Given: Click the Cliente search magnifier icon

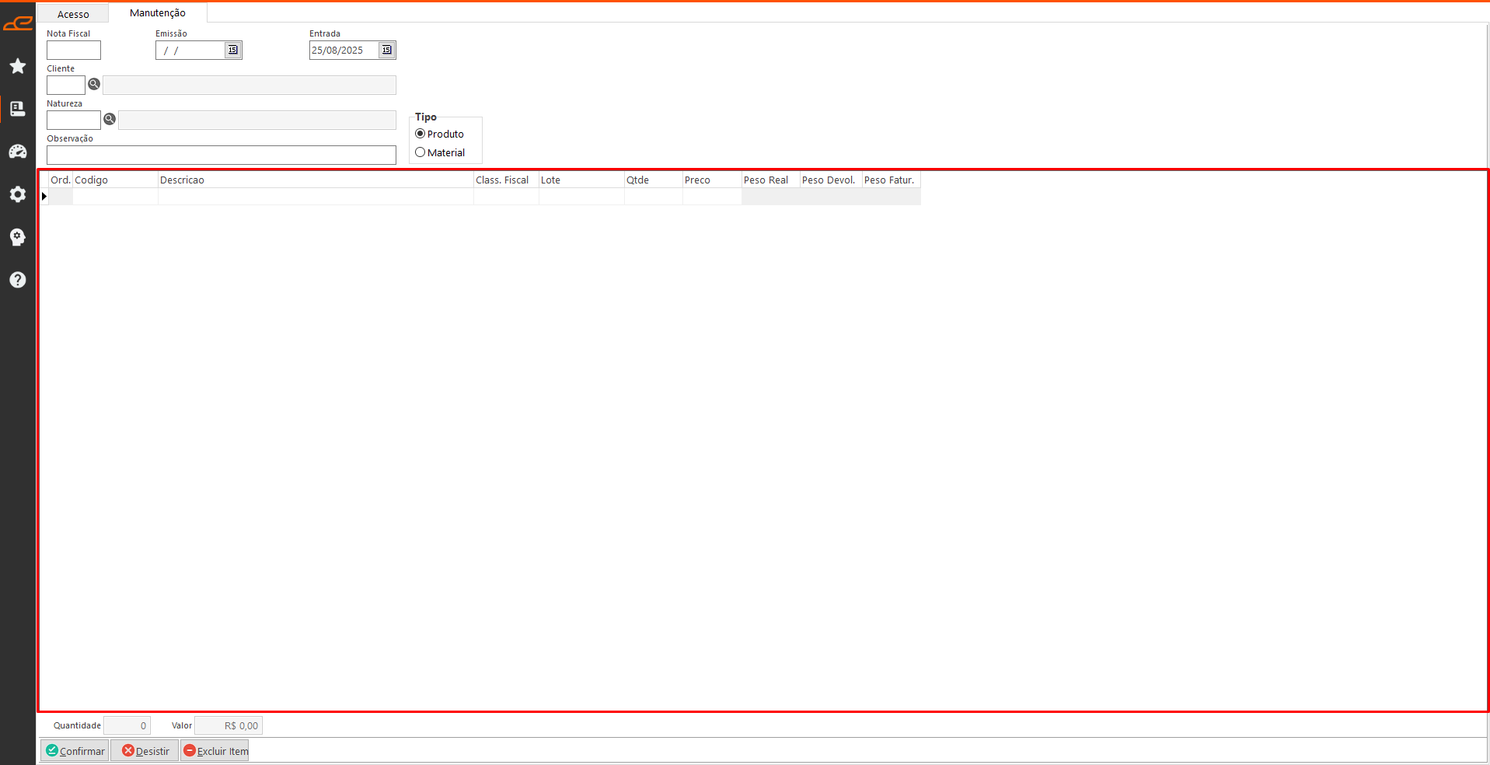Looking at the screenshot, I should click(x=94, y=84).
